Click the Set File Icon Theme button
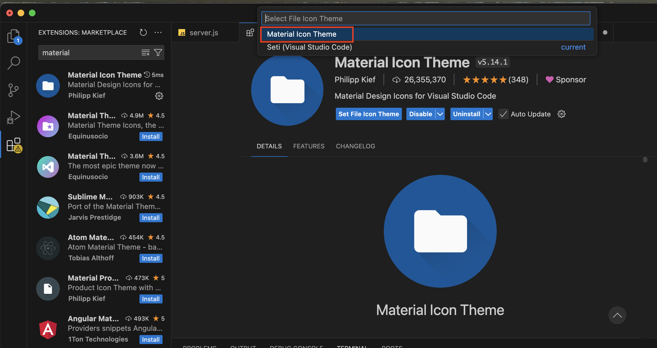Viewport: 657px width, 348px height. tap(369, 114)
